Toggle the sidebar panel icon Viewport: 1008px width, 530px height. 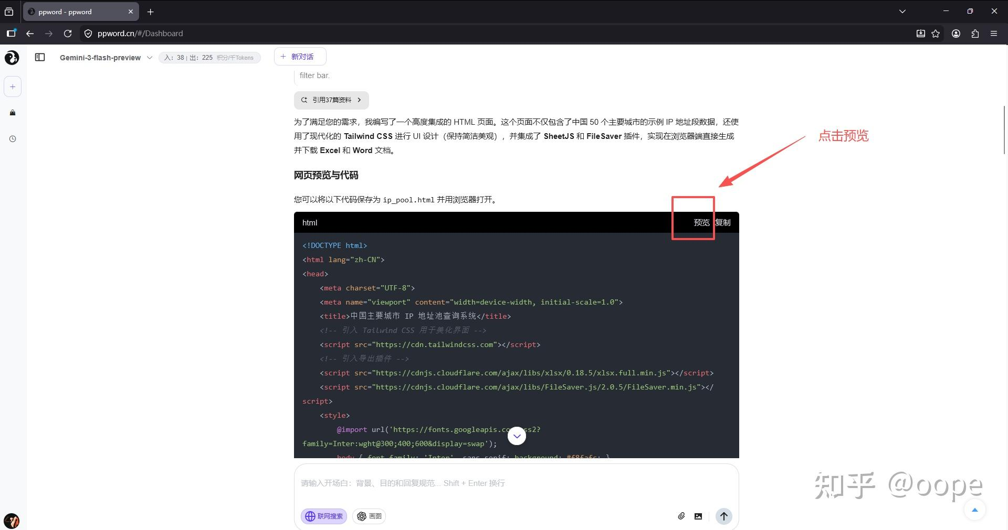point(40,57)
